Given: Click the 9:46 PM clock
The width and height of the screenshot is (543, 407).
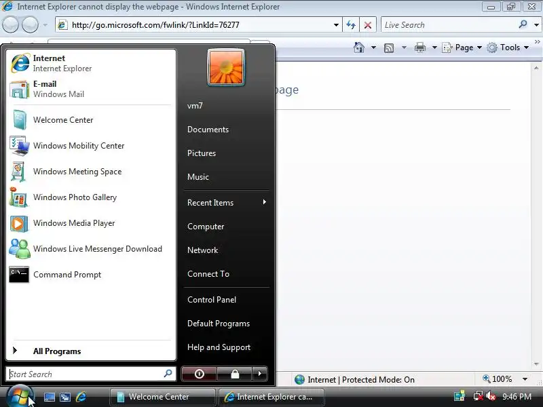Looking at the screenshot, I should point(517,396).
